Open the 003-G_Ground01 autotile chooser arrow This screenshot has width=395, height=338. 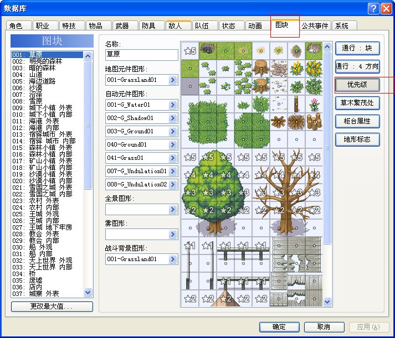[172, 131]
